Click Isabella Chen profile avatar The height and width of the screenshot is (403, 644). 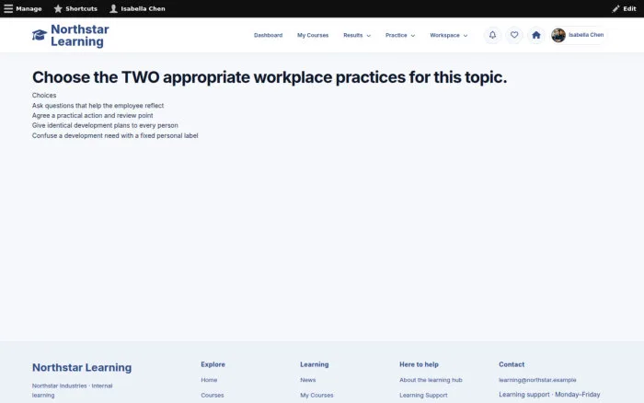558,35
